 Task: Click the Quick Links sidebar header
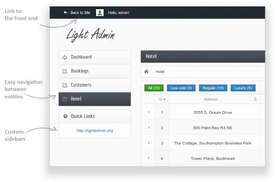(95, 116)
